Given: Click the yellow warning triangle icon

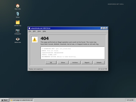Looking at the screenshot, I should click(35, 39).
